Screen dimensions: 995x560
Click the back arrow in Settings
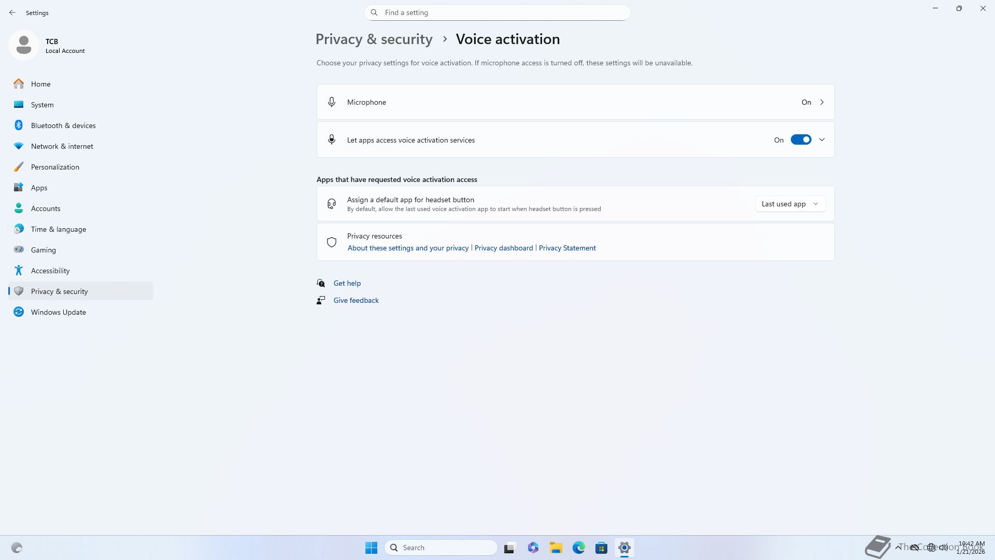pos(12,12)
